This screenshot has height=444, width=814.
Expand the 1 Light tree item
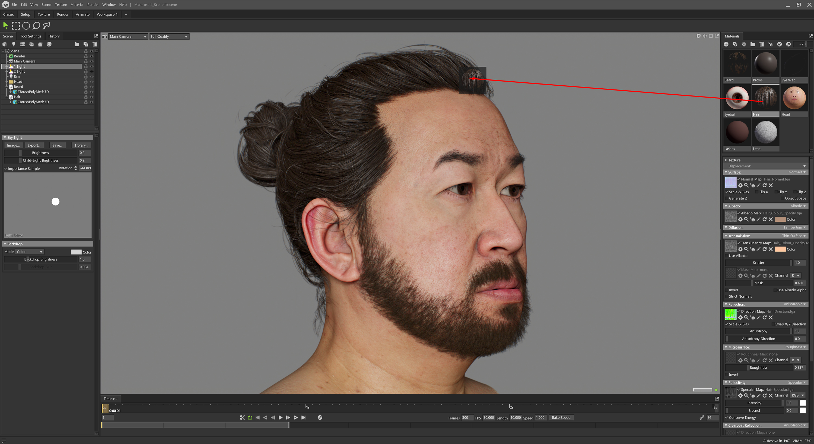click(x=7, y=66)
